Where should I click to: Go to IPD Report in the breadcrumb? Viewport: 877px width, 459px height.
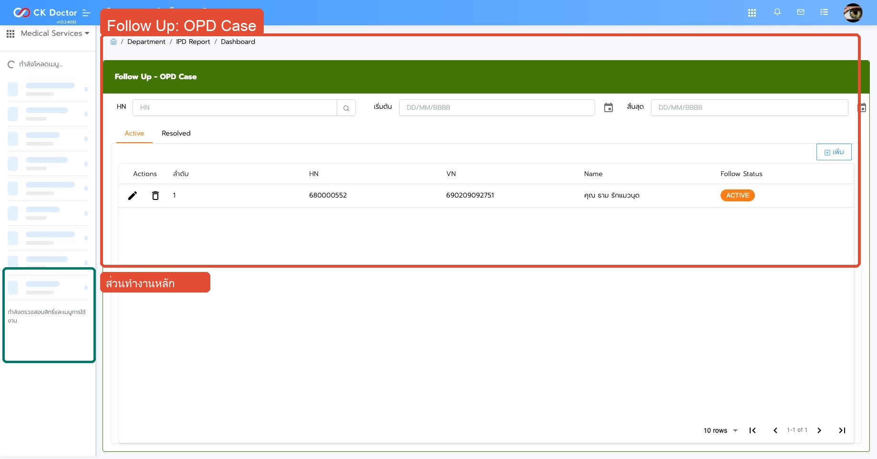coord(193,42)
